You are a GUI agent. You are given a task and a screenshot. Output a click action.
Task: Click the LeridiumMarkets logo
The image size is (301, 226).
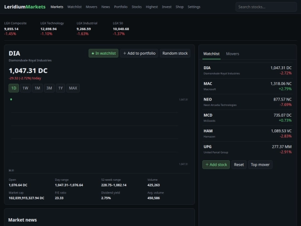25,7
